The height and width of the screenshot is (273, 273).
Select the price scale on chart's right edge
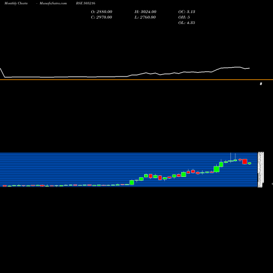[260, 170]
